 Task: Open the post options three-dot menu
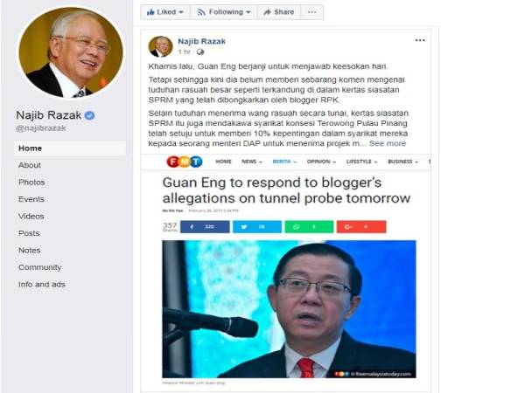click(420, 40)
